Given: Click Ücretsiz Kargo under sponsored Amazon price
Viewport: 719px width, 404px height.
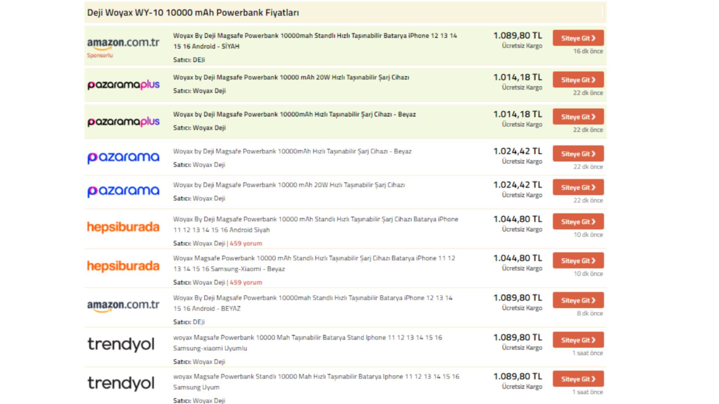Looking at the screenshot, I should (522, 46).
